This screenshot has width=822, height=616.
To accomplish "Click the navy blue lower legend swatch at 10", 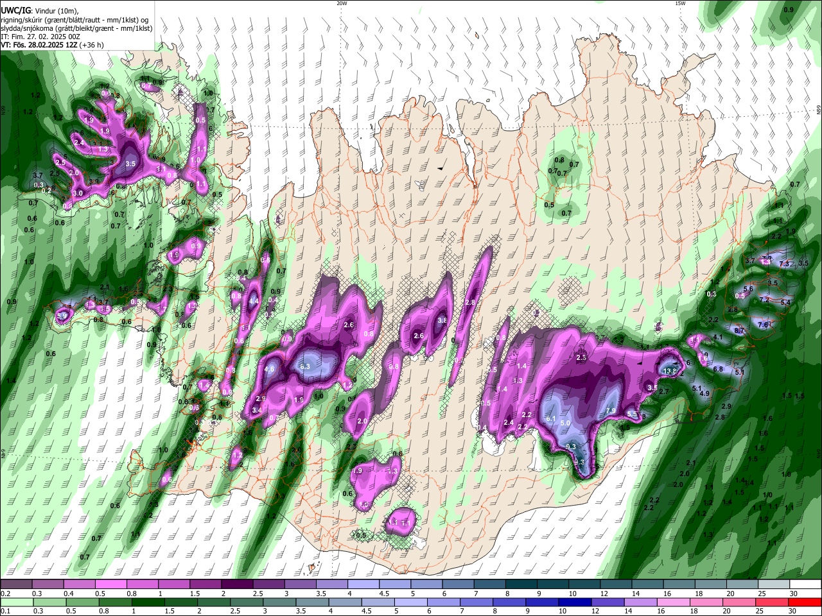I will pos(573,602).
